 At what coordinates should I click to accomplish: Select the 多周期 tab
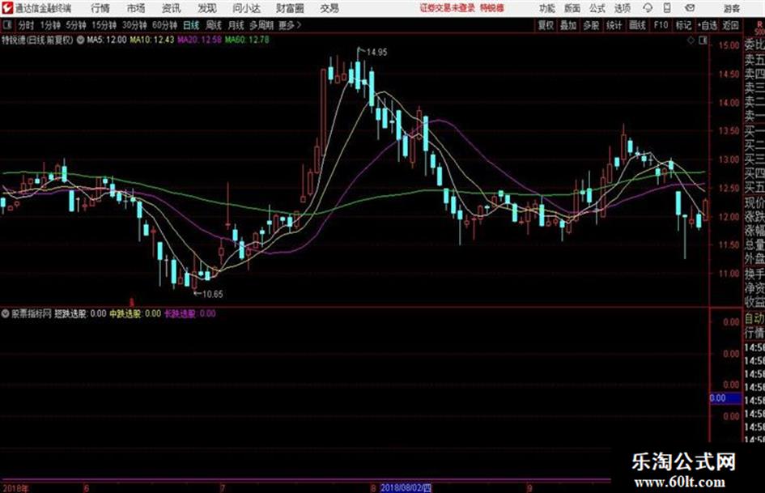pyautogui.click(x=261, y=25)
